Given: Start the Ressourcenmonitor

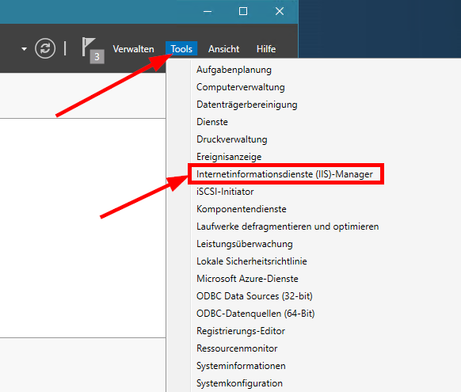Looking at the screenshot, I should pos(237,348).
